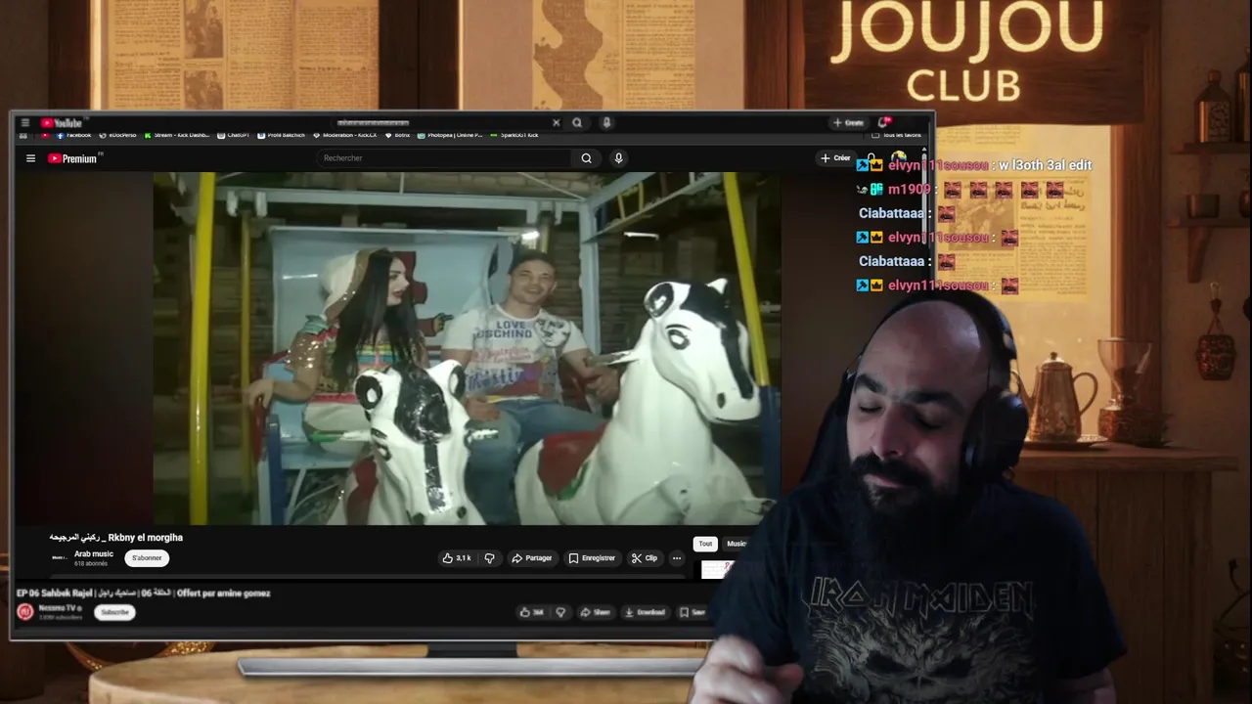
Task: Click the top Create button
Action: coord(848,123)
